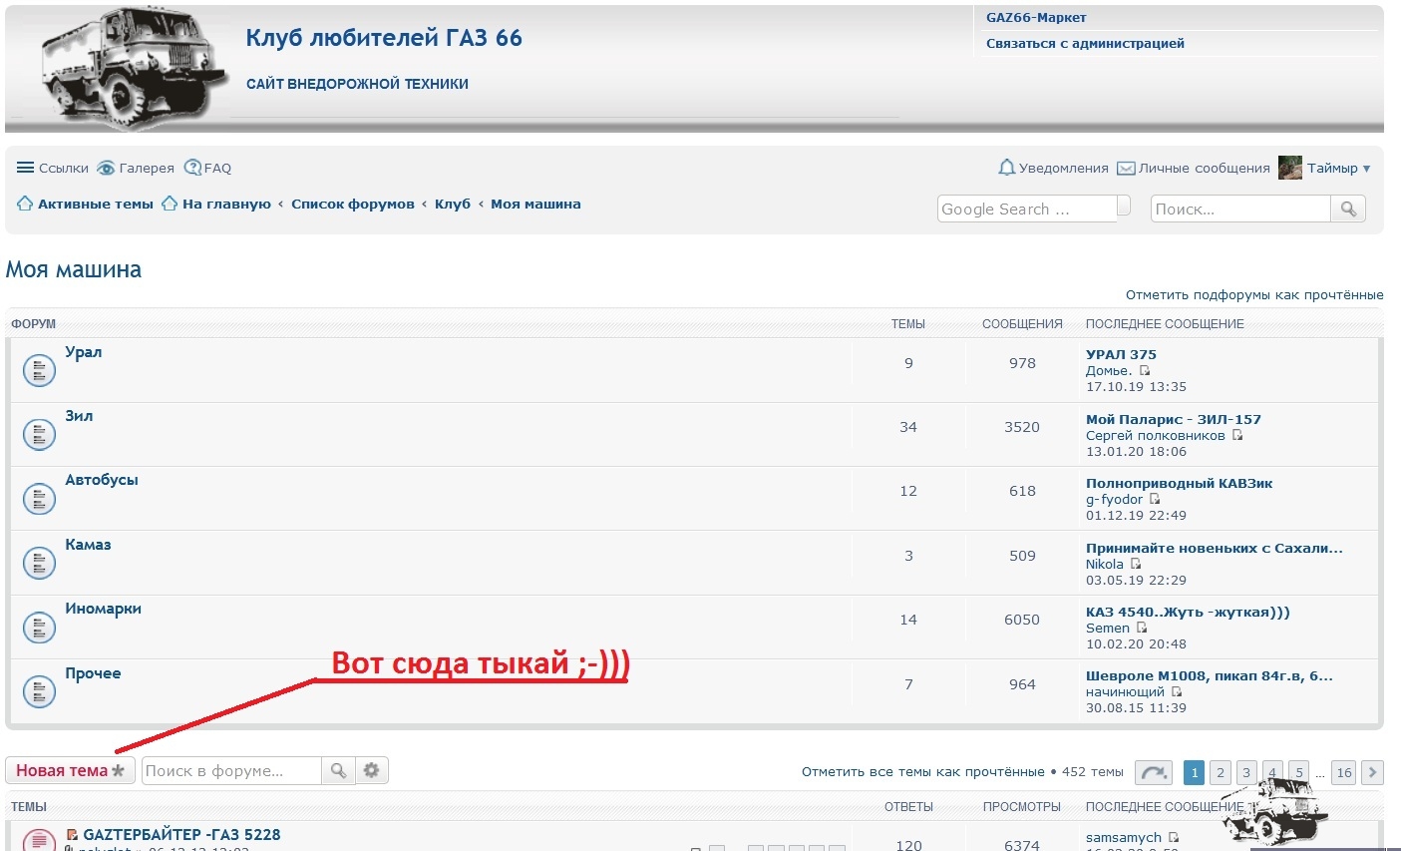Open the Автобусы subforum
Image resolution: width=1401 pixels, height=851 pixels.
pos(102,480)
